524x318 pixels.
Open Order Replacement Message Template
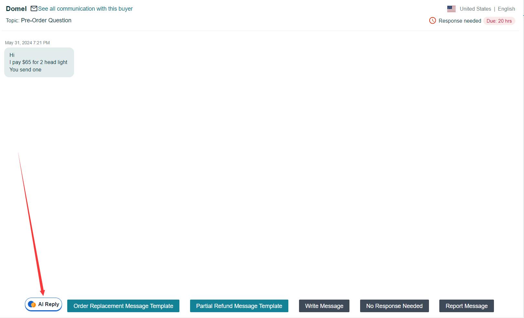coord(123,306)
